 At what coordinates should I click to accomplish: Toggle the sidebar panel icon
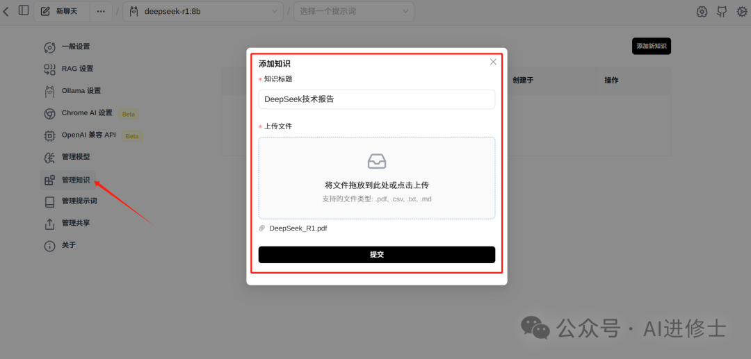pyautogui.click(x=24, y=10)
